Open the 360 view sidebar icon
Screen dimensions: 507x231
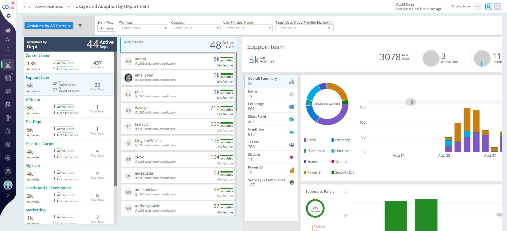pos(8,91)
